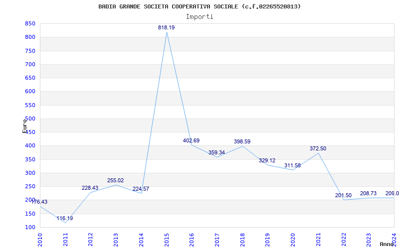399x249 pixels.
Task: Select the 402.69 data label
Action: coord(191,140)
